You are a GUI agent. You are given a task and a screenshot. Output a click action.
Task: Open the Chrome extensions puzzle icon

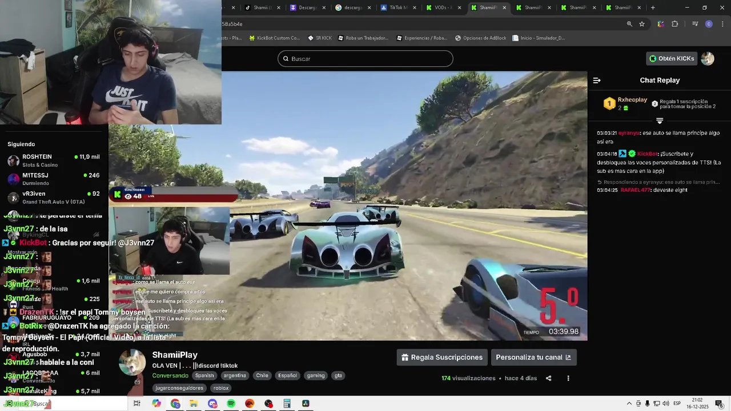[674, 24]
